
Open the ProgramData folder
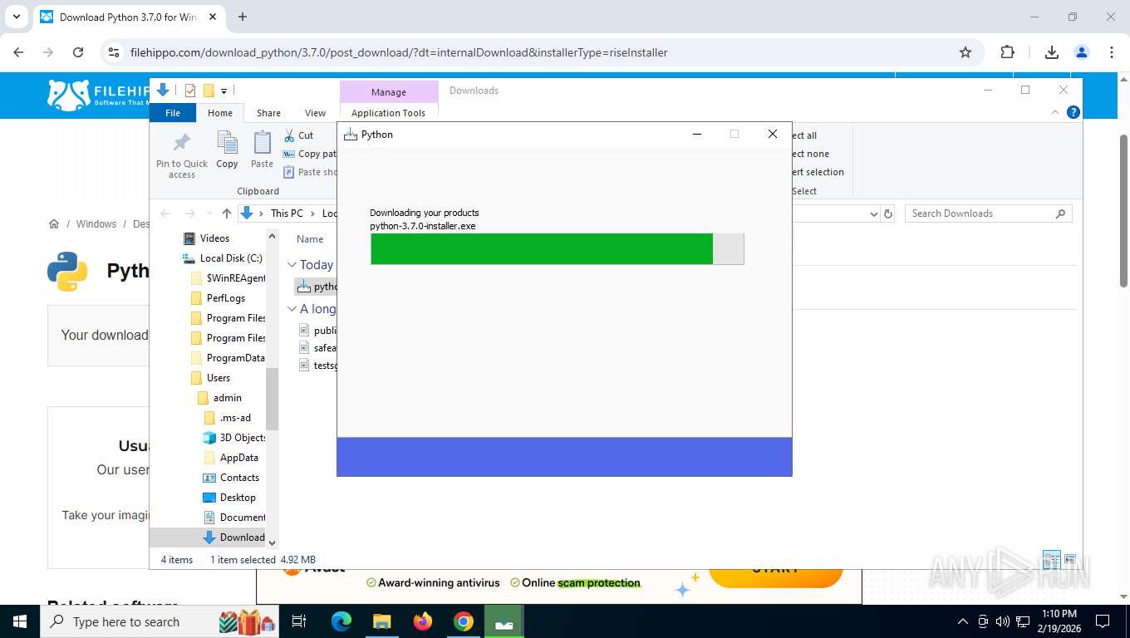235,358
